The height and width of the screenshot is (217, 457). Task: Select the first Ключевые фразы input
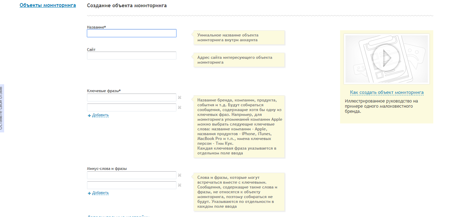point(132,98)
